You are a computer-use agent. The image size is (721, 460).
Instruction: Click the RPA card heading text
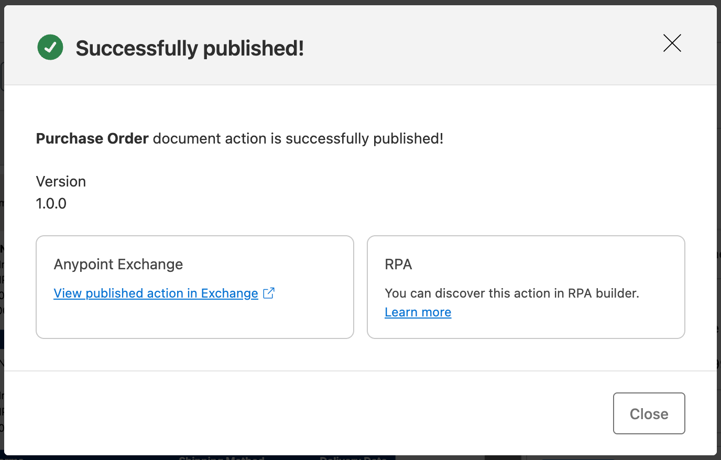[x=399, y=265]
